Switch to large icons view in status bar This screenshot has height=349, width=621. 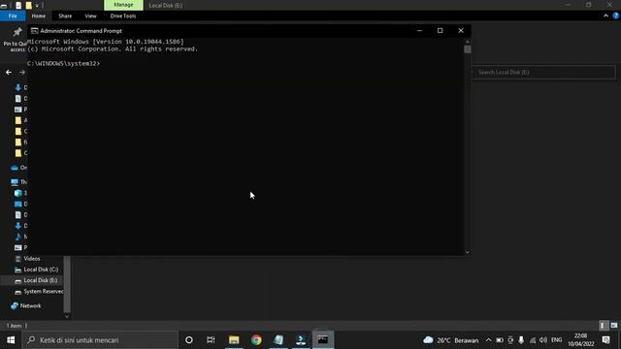pyautogui.click(x=614, y=326)
